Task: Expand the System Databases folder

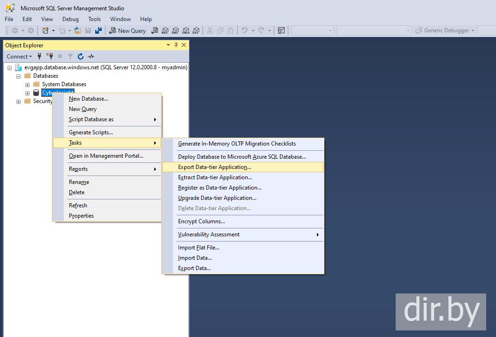Action: tap(27, 85)
